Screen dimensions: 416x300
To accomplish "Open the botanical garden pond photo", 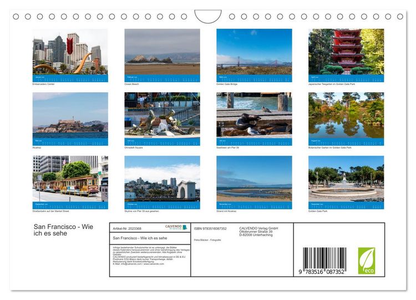I will tap(346, 115).
